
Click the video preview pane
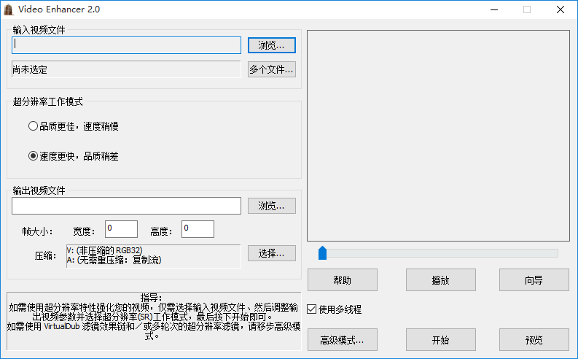pos(438,136)
